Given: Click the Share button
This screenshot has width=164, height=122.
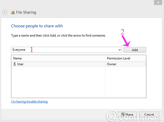Looking at the screenshot, I should coord(127,114).
